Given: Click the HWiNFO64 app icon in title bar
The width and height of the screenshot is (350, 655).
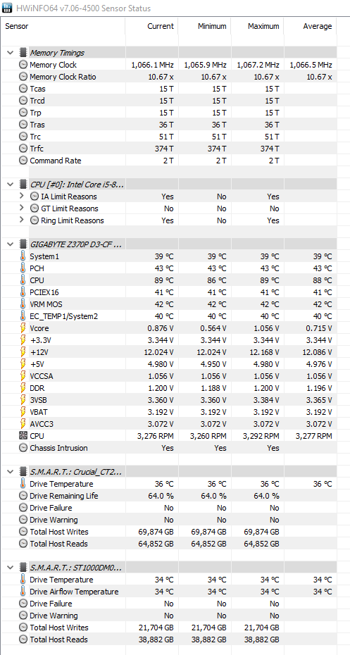Looking at the screenshot, I should pyautogui.click(x=7, y=8).
